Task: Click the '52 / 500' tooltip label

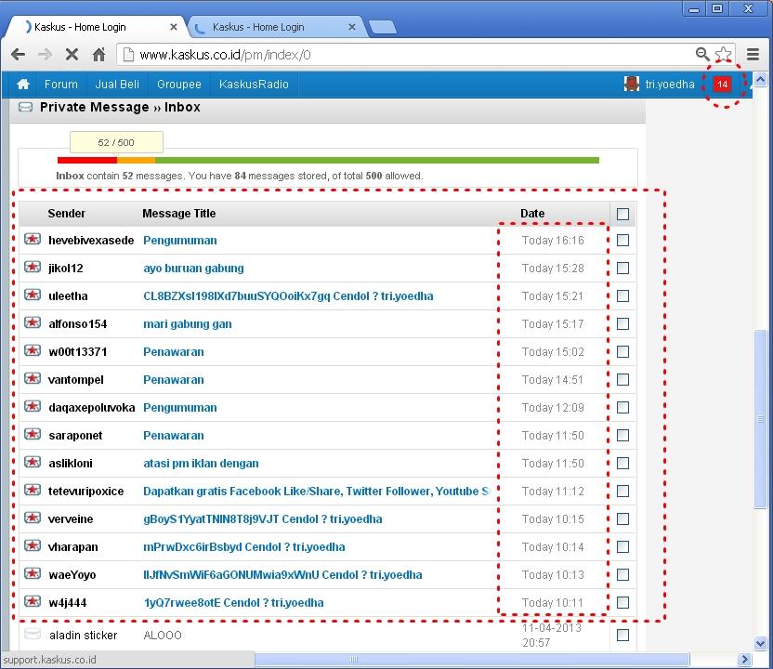Action: click(116, 142)
